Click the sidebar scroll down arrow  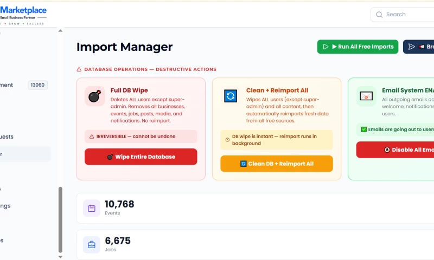[60, 257]
